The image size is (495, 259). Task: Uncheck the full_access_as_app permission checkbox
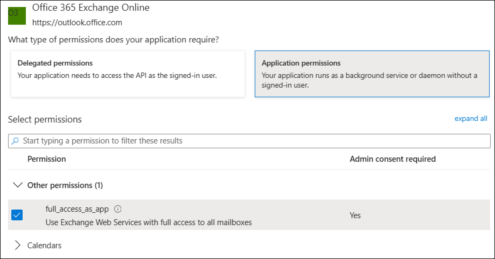[x=17, y=215]
